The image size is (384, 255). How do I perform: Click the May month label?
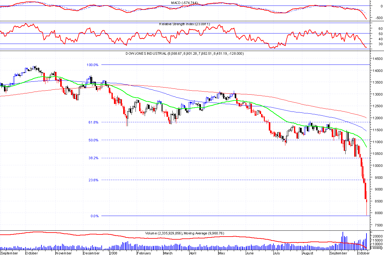tap(221, 253)
